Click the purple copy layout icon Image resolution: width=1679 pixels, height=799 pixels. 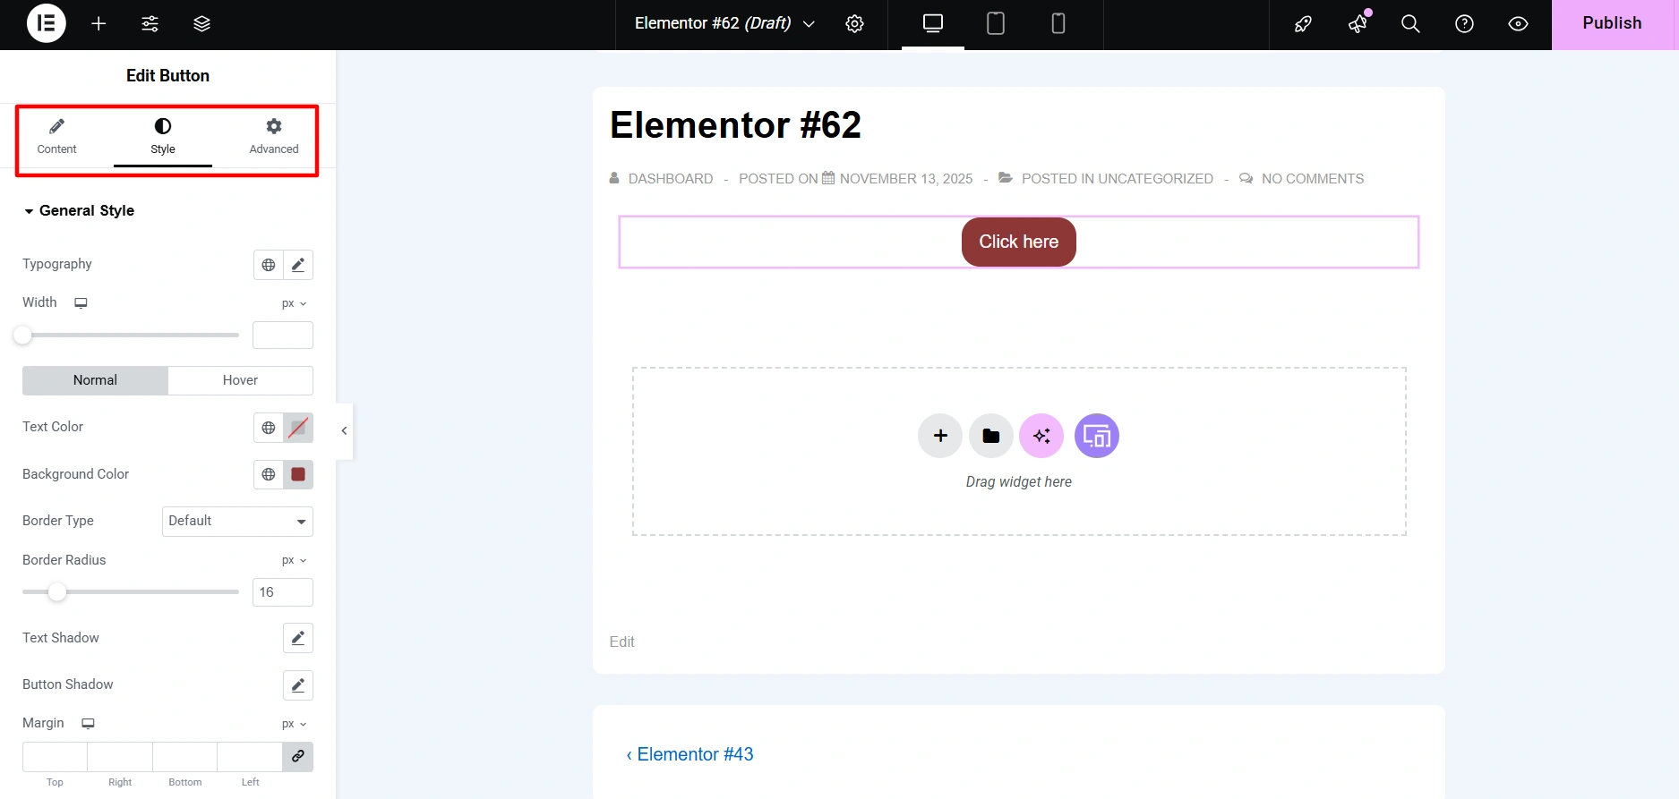point(1097,436)
